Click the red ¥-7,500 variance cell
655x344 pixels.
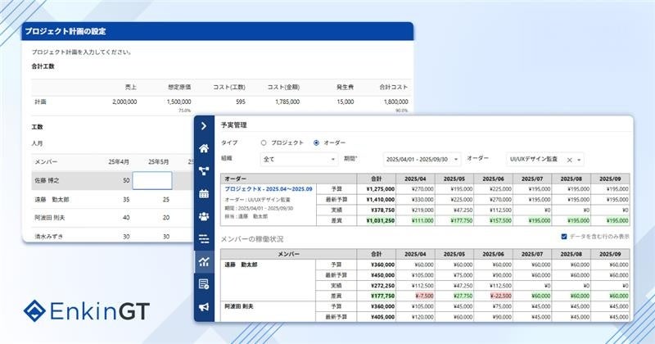click(x=424, y=296)
